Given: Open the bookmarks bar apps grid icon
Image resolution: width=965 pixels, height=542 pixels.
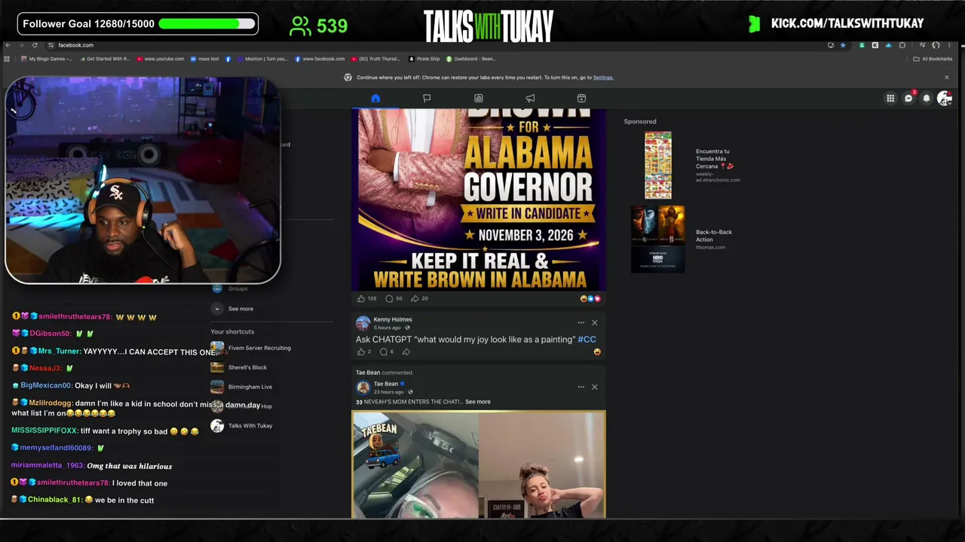Looking at the screenshot, I should click(x=7, y=59).
